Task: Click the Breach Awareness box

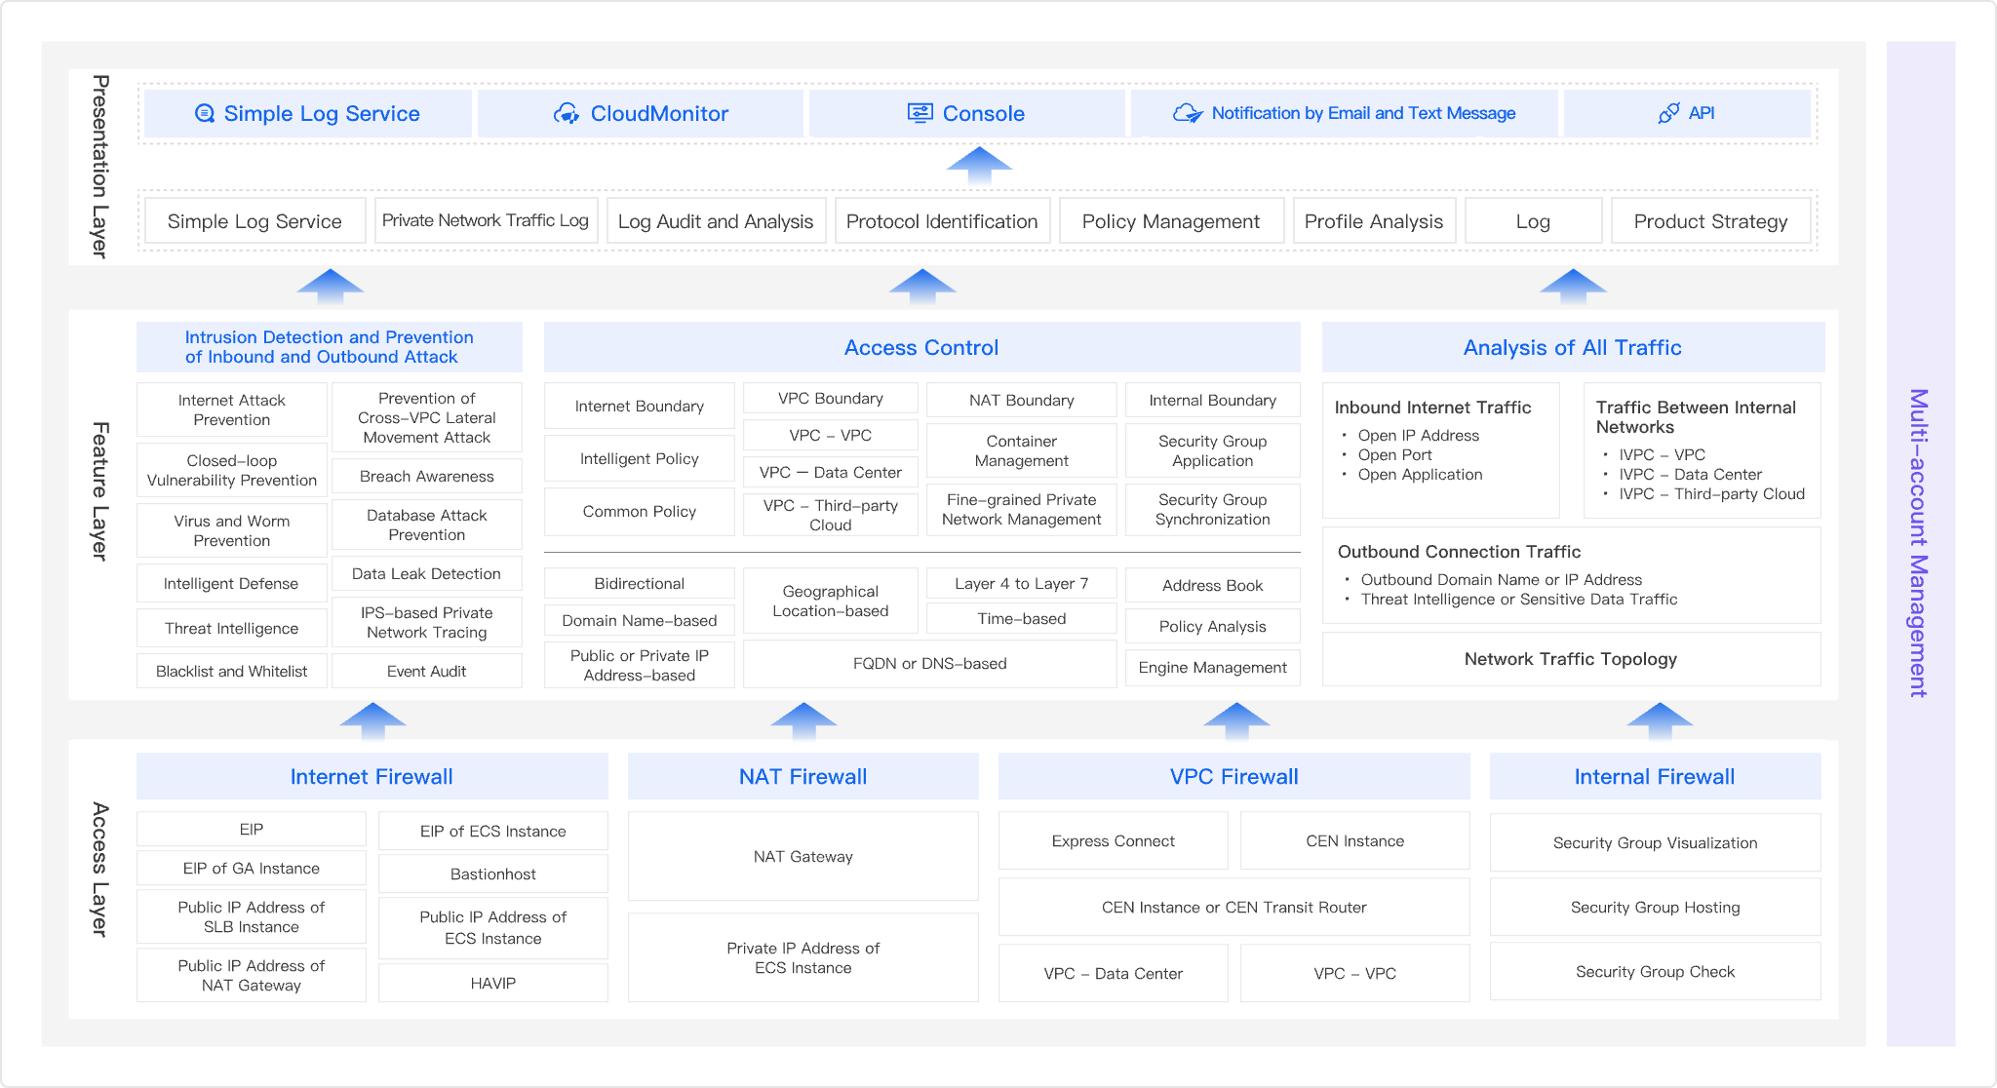Action: [426, 476]
